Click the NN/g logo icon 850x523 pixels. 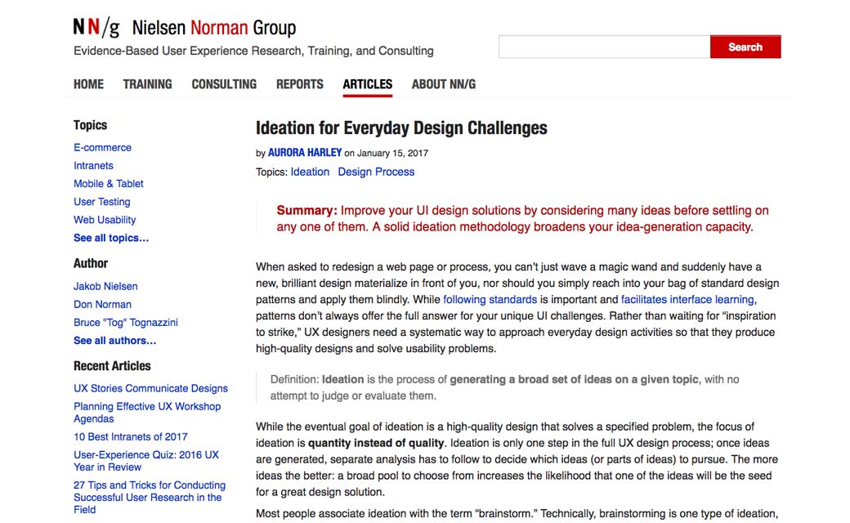point(96,28)
